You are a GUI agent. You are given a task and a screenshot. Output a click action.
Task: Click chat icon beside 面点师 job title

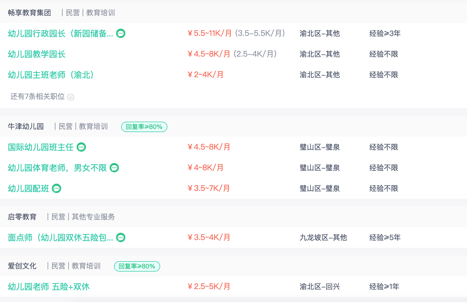coord(121,237)
